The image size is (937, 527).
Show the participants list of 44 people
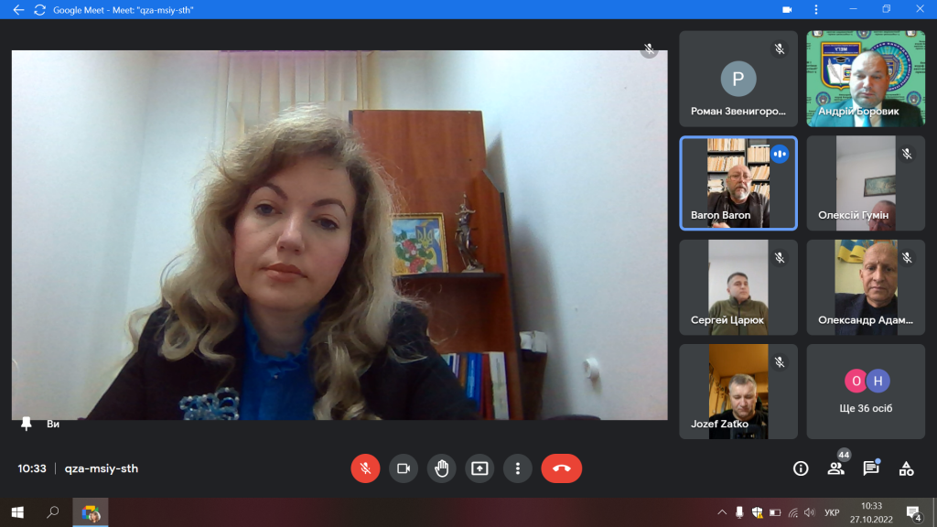[836, 469]
